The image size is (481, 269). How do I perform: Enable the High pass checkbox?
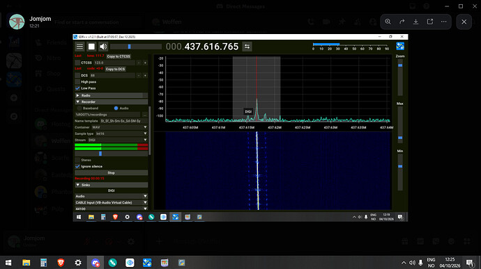(x=77, y=82)
